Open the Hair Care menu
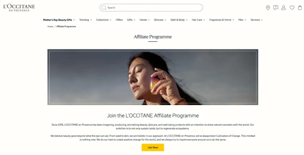This screenshot has height=155, width=304. pos(198,20)
